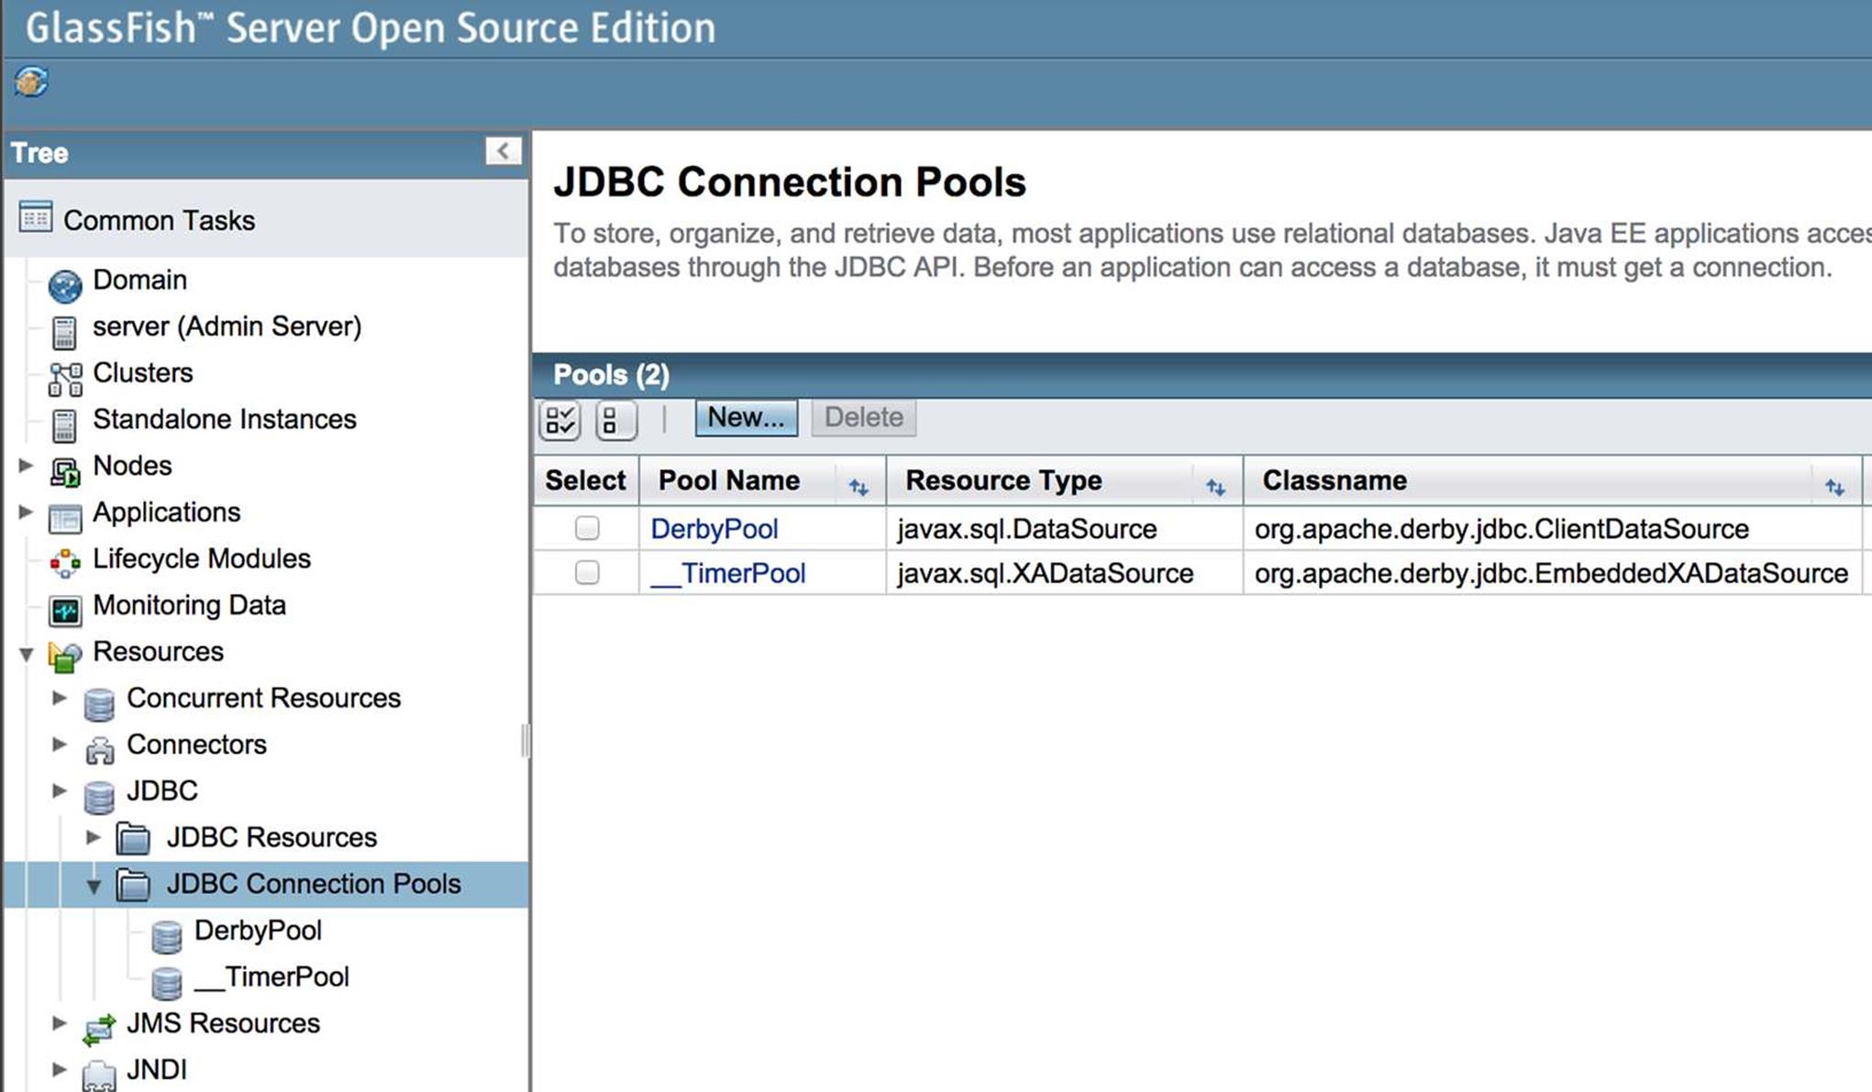Click the JDBC Connection Pools folder icon
1872x1092 pixels.
coord(133,885)
